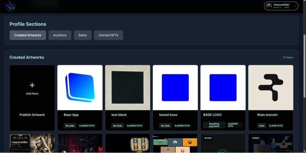Click the VIDEO badge on artwork card
Screen dimensions: 306x153
(256, 138)
